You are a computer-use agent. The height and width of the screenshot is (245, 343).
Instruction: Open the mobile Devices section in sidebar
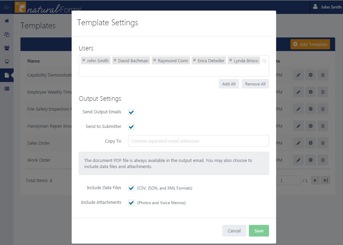click(7, 62)
